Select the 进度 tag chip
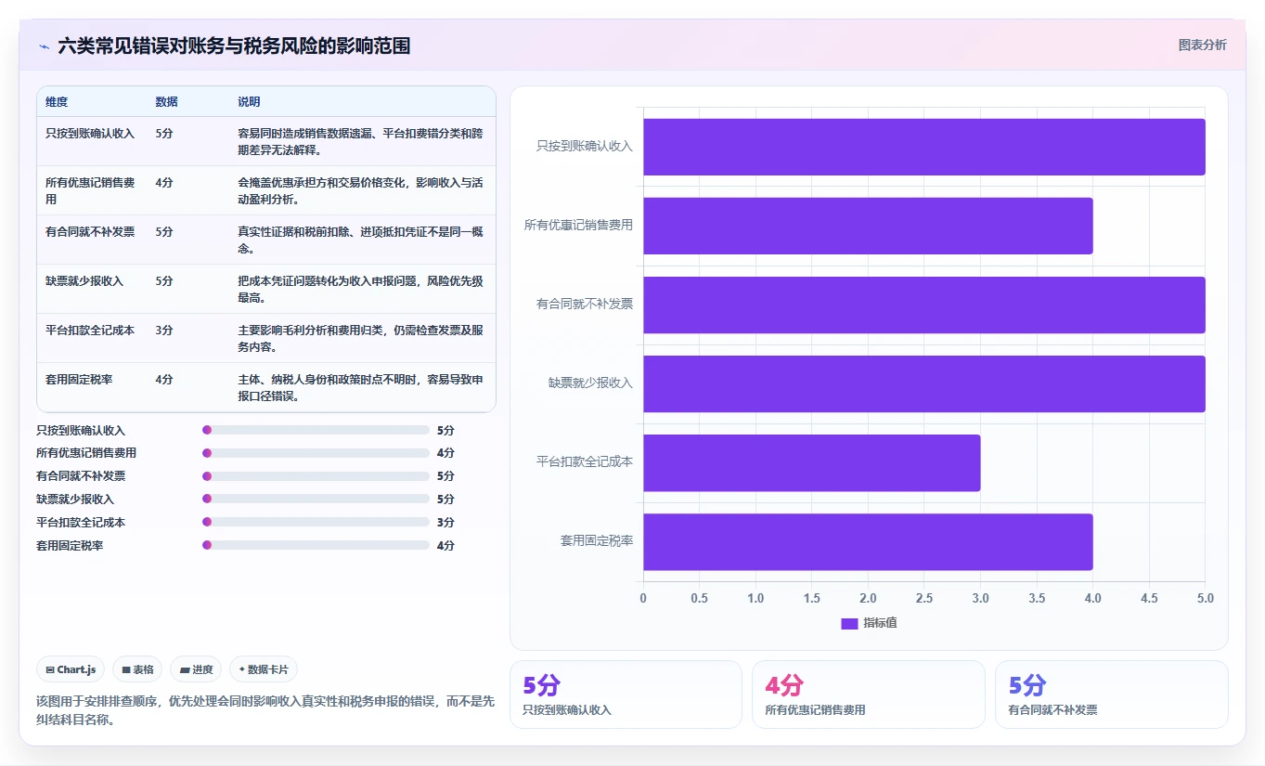Screen dimensions: 1265x766 [196, 669]
